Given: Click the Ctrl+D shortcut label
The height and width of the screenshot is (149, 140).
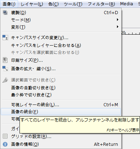Looking at the screenshot, I should [111, 13].
